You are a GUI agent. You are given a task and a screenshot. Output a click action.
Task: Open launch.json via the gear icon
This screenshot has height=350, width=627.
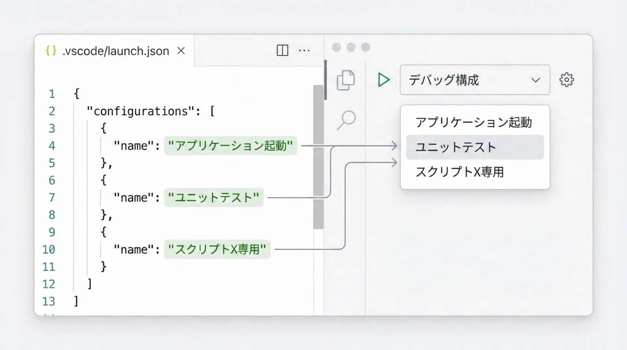pyautogui.click(x=566, y=80)
